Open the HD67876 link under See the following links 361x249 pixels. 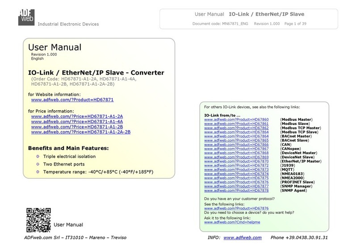tap(236, 208)
